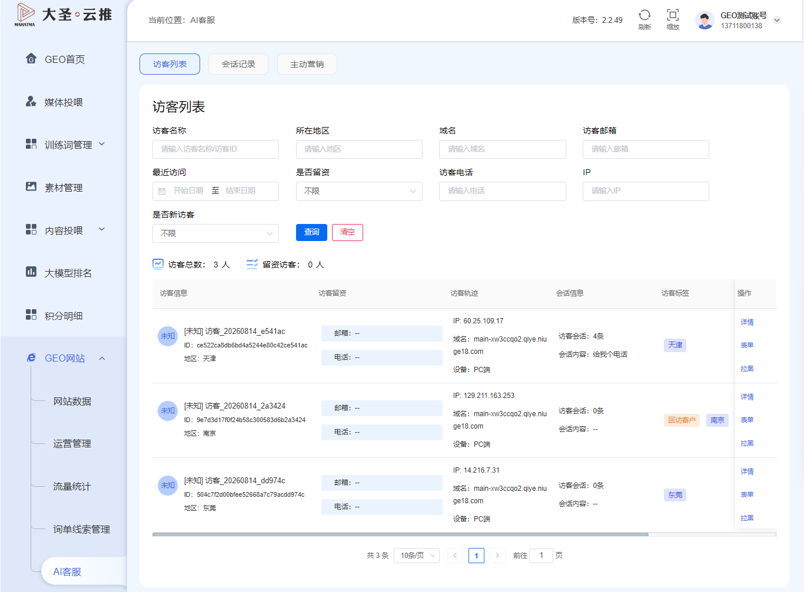The height and width of the screenshot is (592, 804).
Task: Click 未知 avatar for visitor 2a3424
Action: (x=168, y=411)
